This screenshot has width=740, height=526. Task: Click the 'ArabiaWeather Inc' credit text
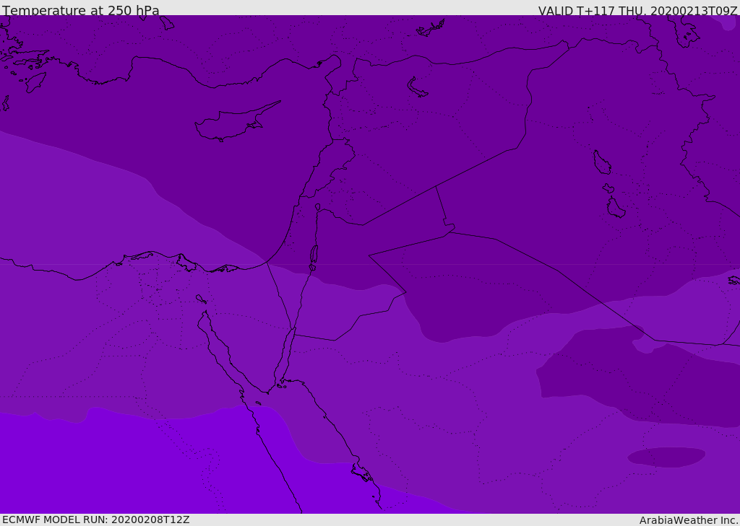689,520
